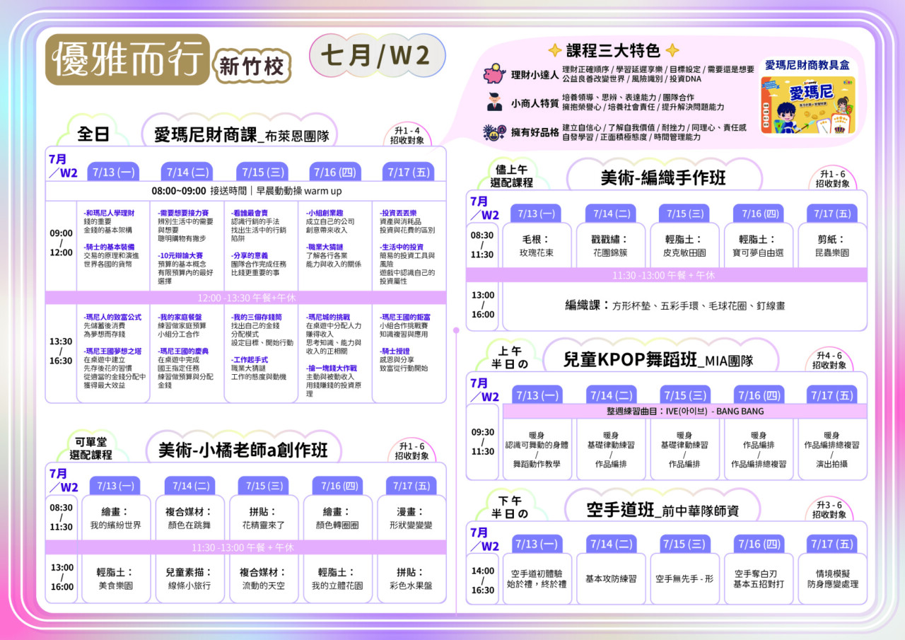Click the purple 整週練習曲目 BANG BANG bar
Screen dimensions: 905x640
tap(684, 411)
